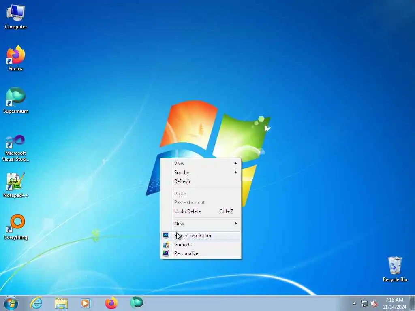Screen dimensions: 415x311
Task: Open the clock showing 7:16 AM
Action: (394, 303)
